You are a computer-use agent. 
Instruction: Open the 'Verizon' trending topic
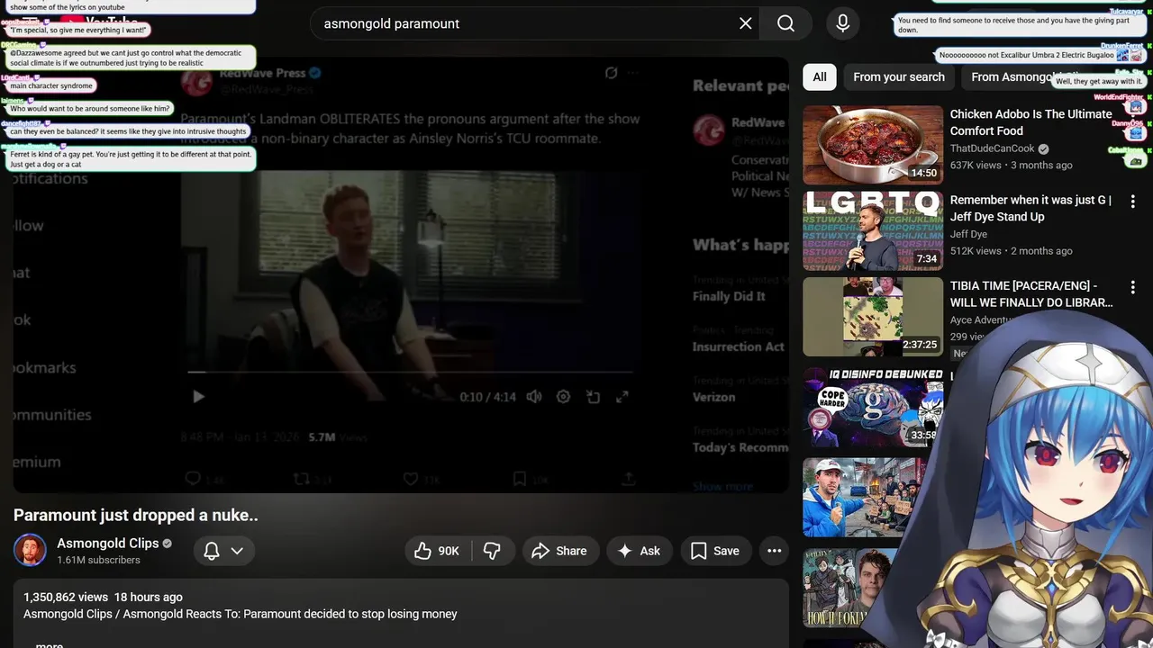[714, 397]
